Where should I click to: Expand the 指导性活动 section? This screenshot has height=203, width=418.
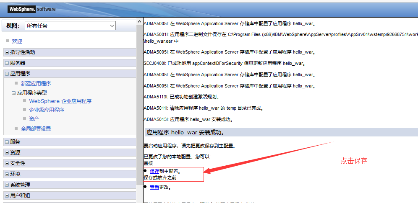pyautogui.click(x=7, y=52)
